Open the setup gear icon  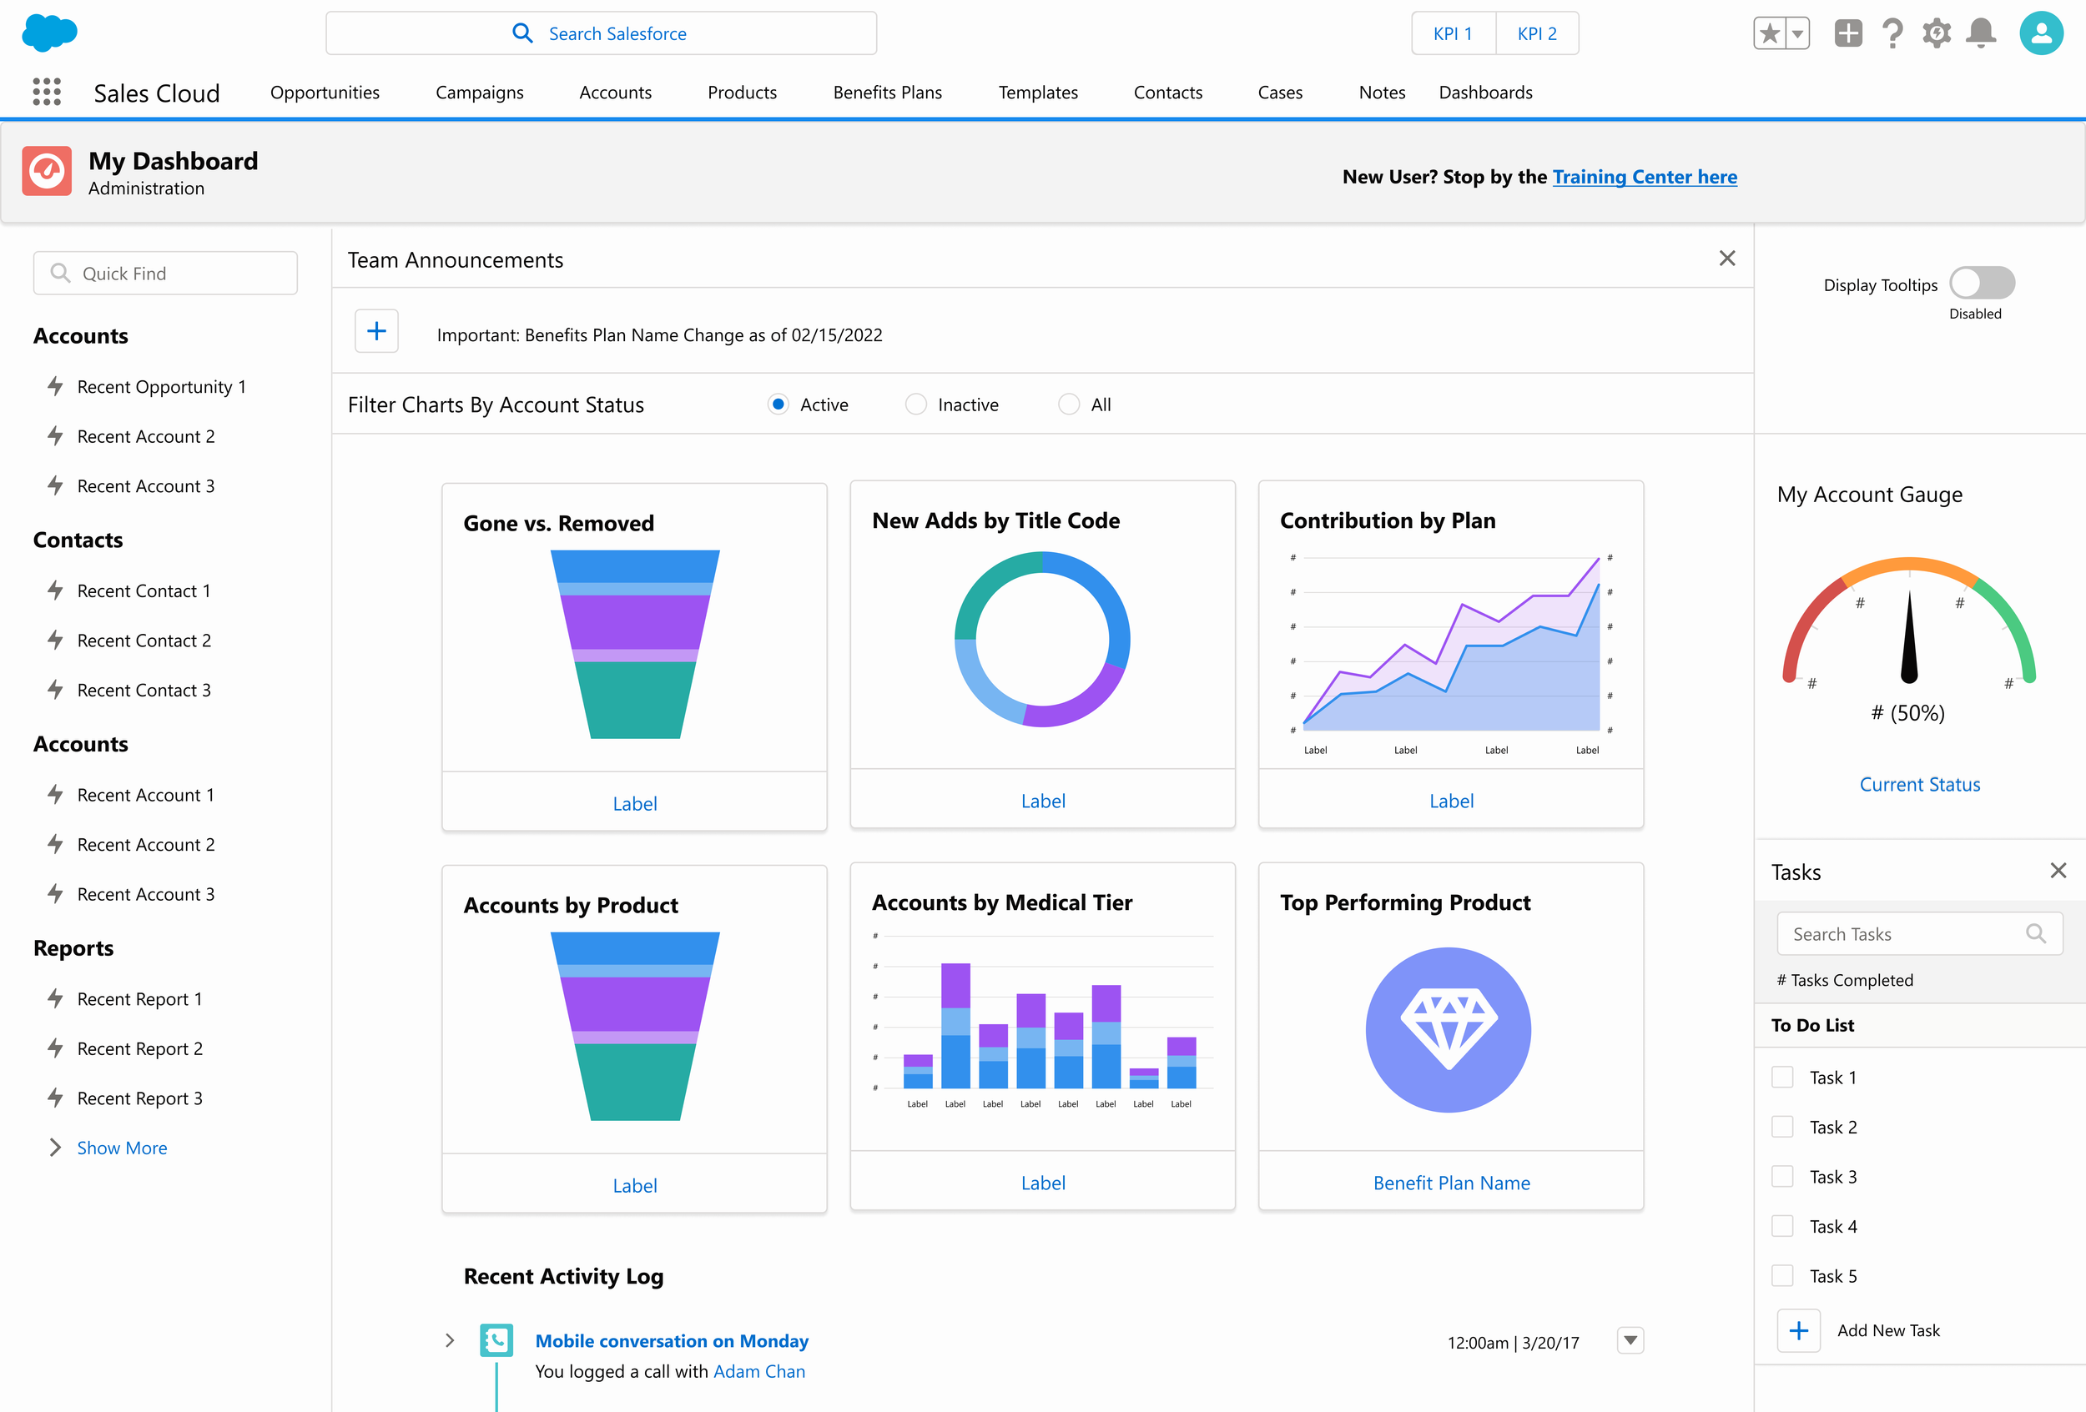pos(1936,33)
